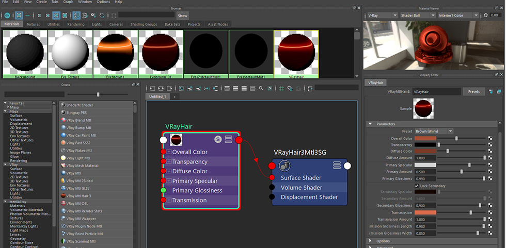The height and width of the screenshot is (248, 506).
Task: Expand Overall Color plus on VRayHair node
Action: [x=169, y=152]
